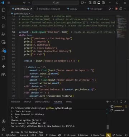Image resolution: width=129 pixels, height=137 pixels.
Task: Open the Remote Explorer view
Action: pos(4,42)
